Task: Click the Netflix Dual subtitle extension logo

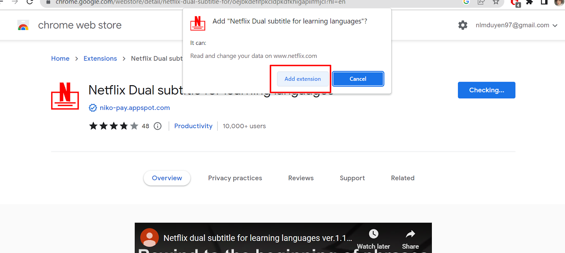Action: [65, 96]
